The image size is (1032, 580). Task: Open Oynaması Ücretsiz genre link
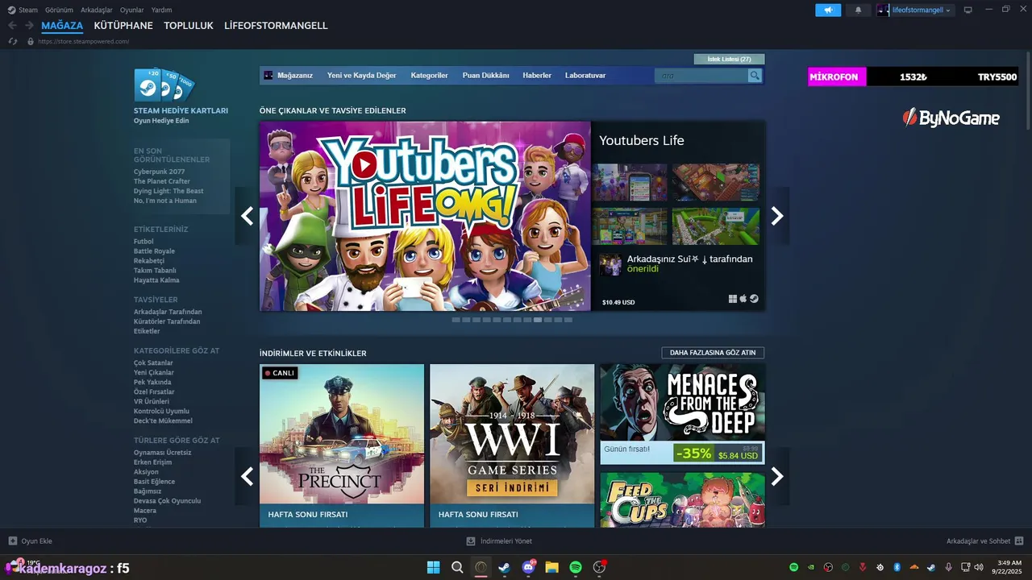[x=163, y=452]
